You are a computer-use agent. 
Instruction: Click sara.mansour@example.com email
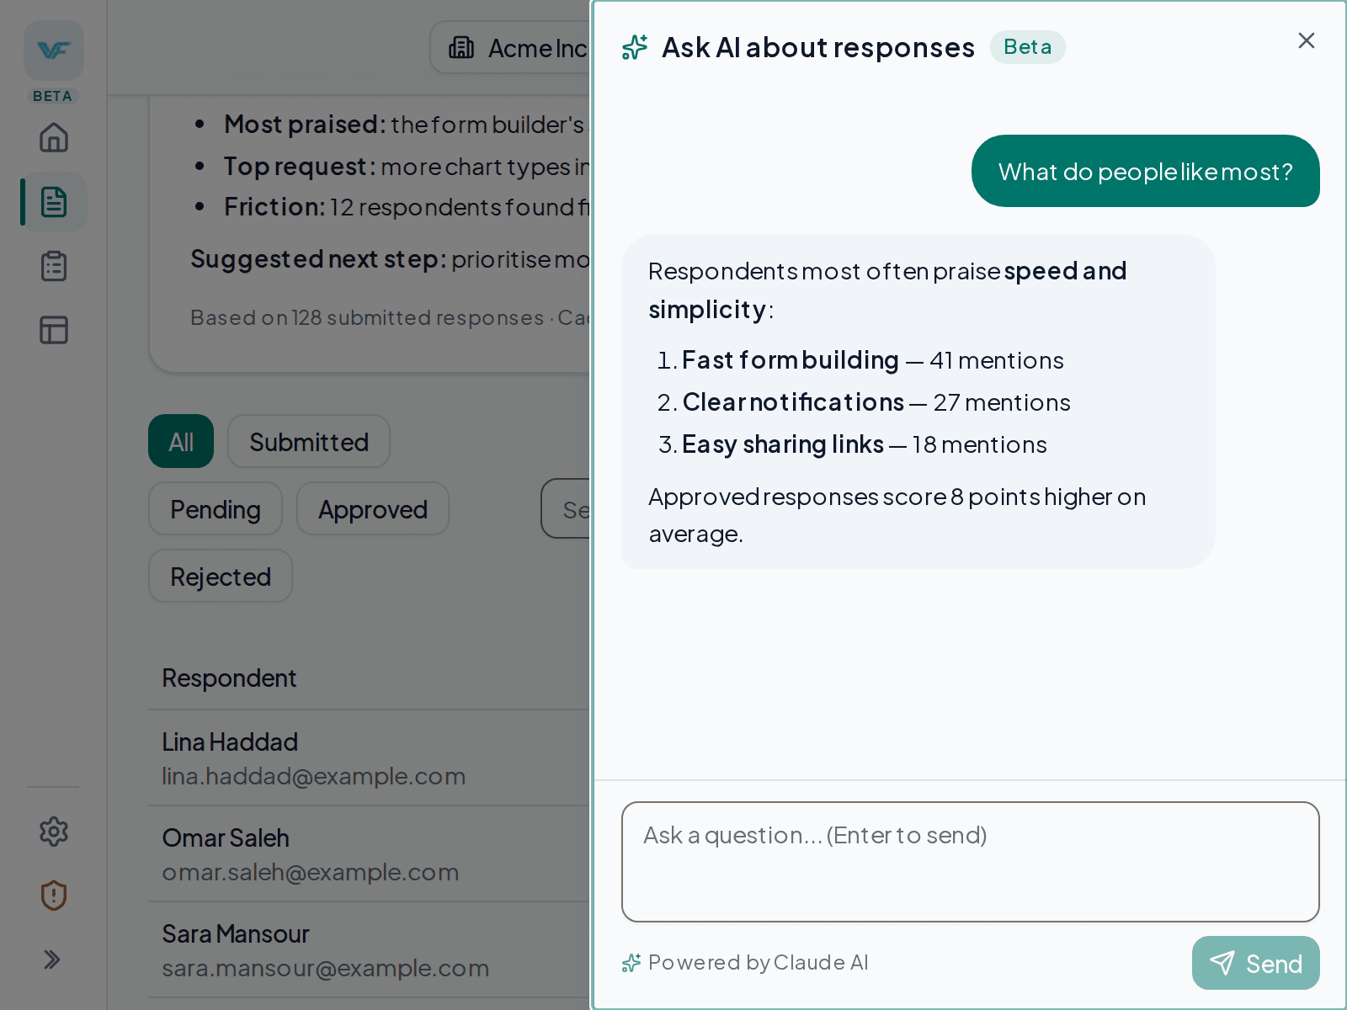pyautogui.click(x=326, y=968)
